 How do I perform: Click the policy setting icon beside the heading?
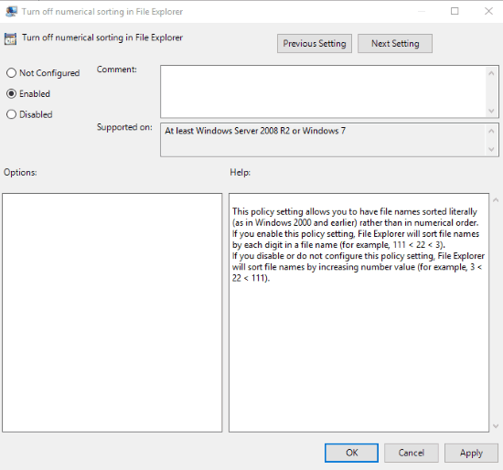tap(10, 38)
